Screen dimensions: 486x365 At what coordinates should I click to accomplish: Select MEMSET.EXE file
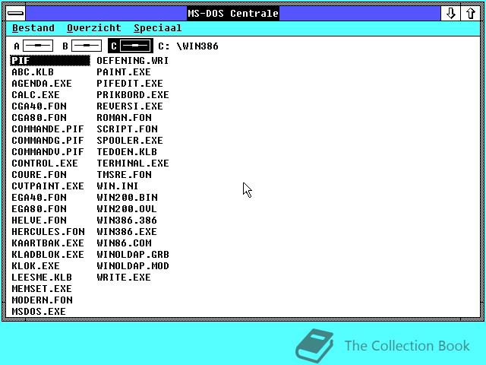click(42, 289)
